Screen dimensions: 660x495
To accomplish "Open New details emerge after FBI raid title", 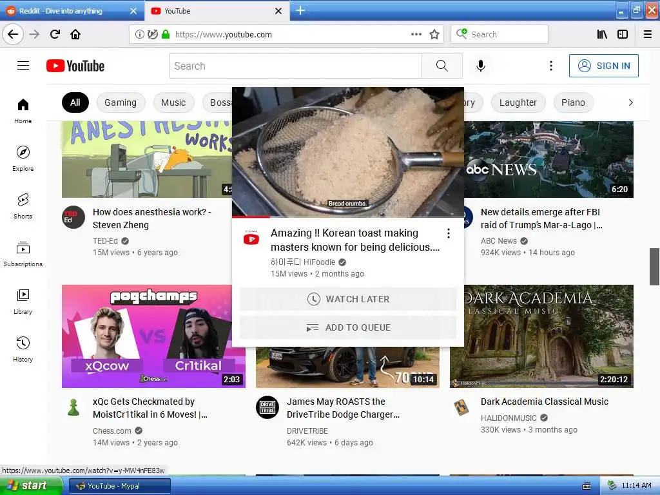I will [x=541, y=218].
